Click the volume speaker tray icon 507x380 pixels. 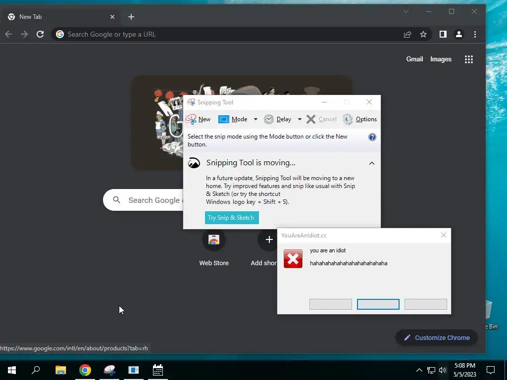coord(443,370)
